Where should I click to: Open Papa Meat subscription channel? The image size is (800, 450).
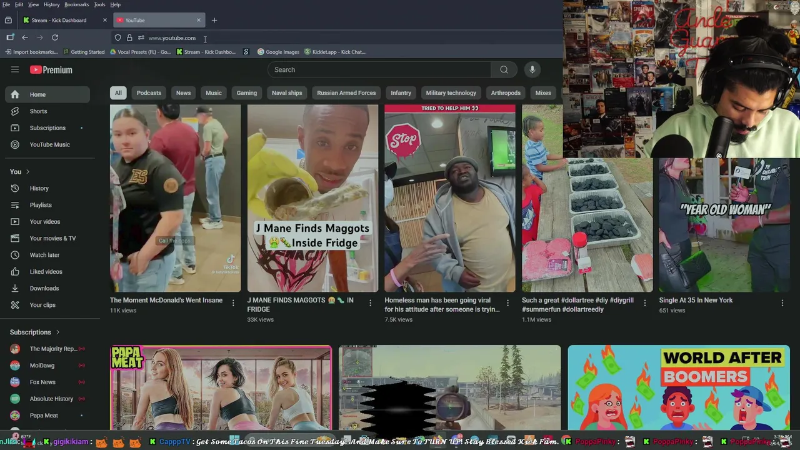tap(47, 416)
